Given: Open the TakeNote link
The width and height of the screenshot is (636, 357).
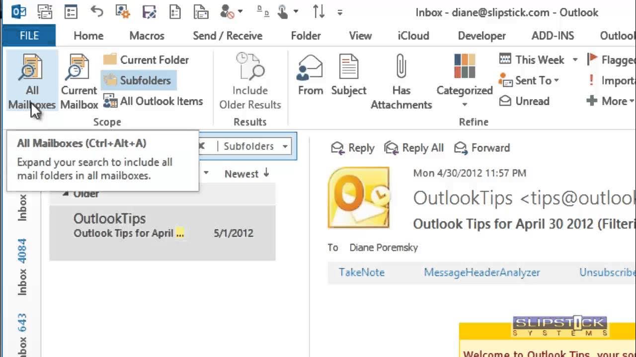Looking at the screenshot, I should (361, 272).
